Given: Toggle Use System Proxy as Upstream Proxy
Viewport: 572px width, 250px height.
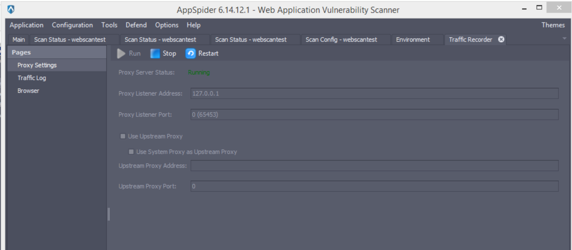Looking at the screenshot, I should 131,152.
